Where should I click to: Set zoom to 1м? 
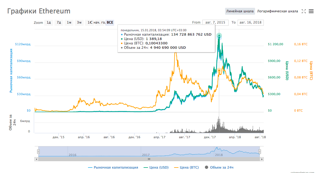coord(69,22)
